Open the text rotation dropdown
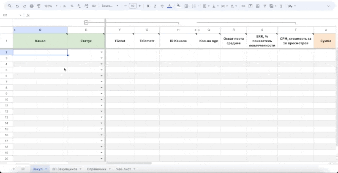 (x=234, y=6)
